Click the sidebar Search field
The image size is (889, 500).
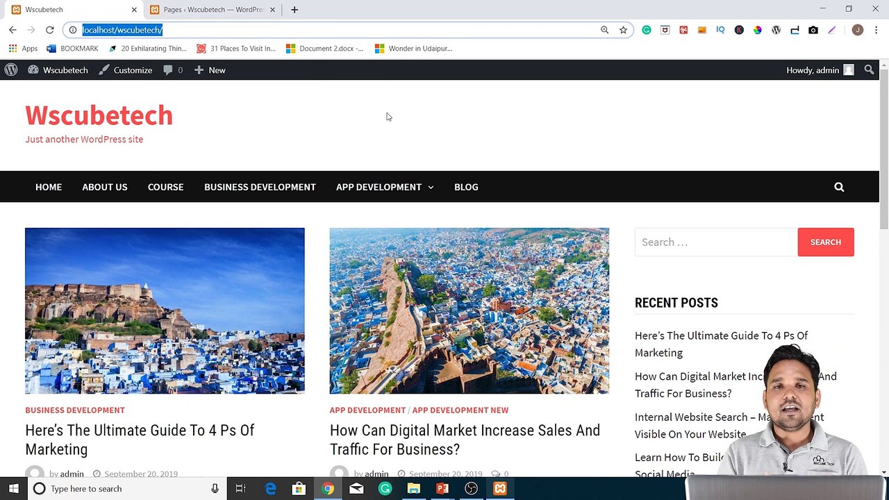(716, 242)
